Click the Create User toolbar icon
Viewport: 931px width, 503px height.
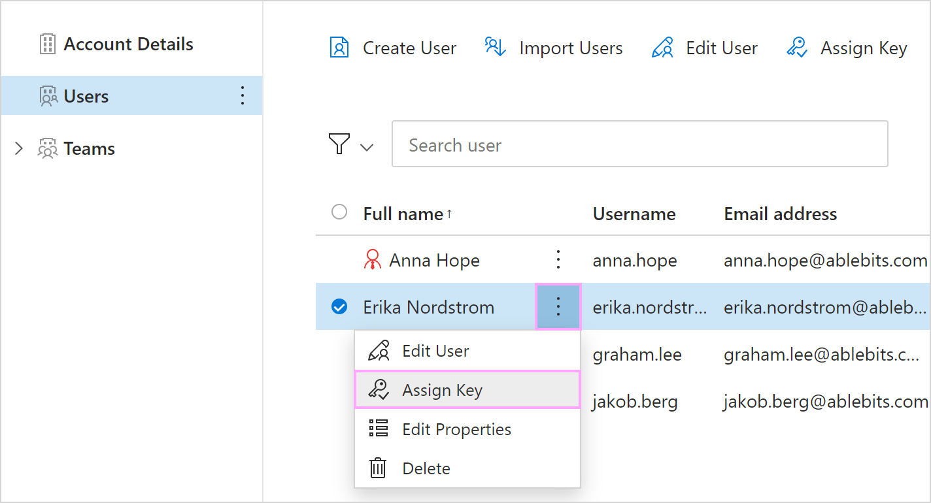[x=339, y=48]
